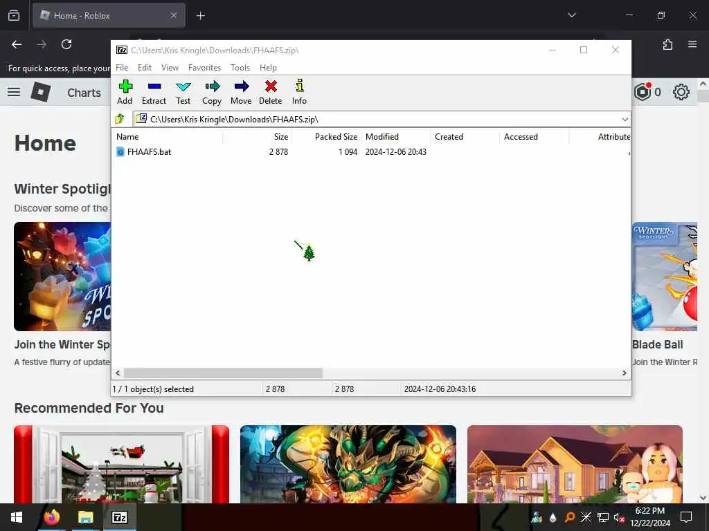Click the FHAAFS.bat file icon
The width and height of the screenshot is (709, 531).
pyautogui.click(x=120, y=151)
